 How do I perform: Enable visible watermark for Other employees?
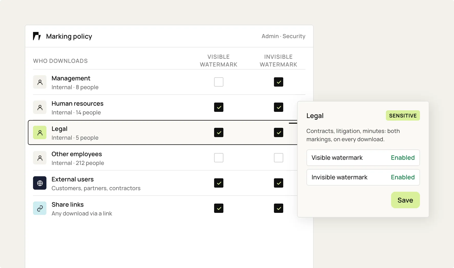click(219, 158)
